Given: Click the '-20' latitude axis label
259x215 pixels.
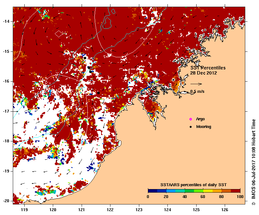Looking at the screenshot, I should tap(6, 201).
